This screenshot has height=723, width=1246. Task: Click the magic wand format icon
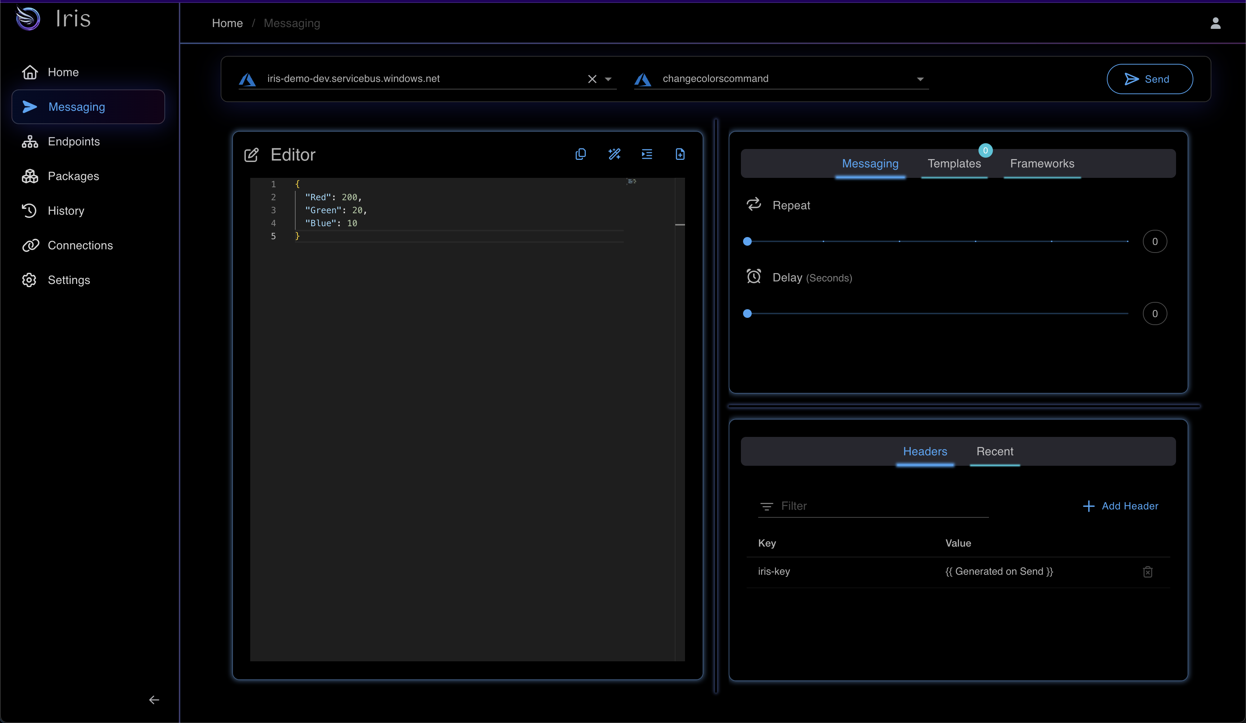pyautogui.click(x=614, y=154)
